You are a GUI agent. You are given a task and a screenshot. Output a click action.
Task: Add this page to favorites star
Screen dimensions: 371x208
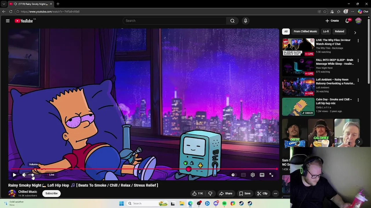pos(325,12)
